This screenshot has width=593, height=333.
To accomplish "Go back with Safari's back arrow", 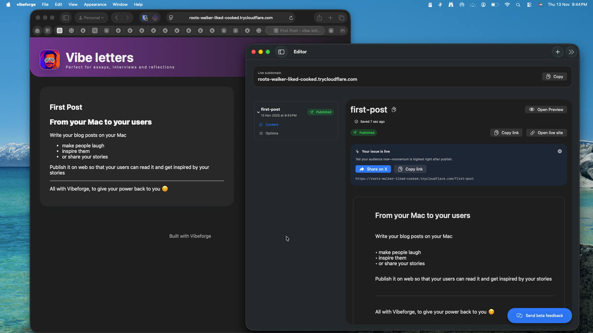I will pos(117,18).
